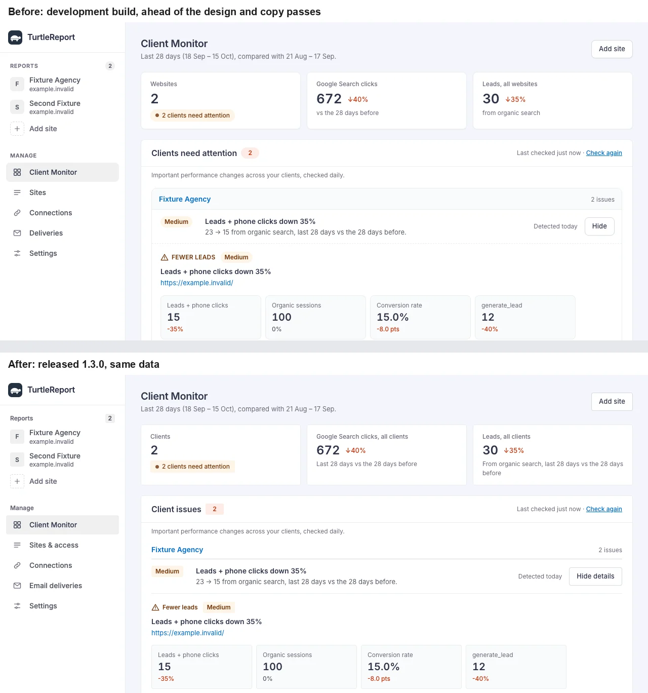Click the Conversion rate metric card in After panel
648x693 pixels.
pos(411,667)
